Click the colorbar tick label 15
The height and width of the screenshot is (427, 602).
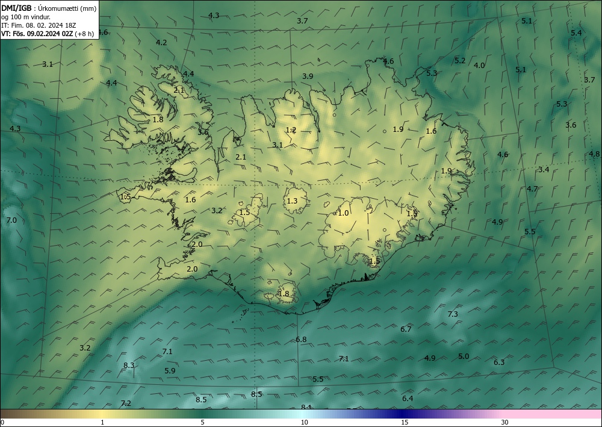click(x=405, y=423)
